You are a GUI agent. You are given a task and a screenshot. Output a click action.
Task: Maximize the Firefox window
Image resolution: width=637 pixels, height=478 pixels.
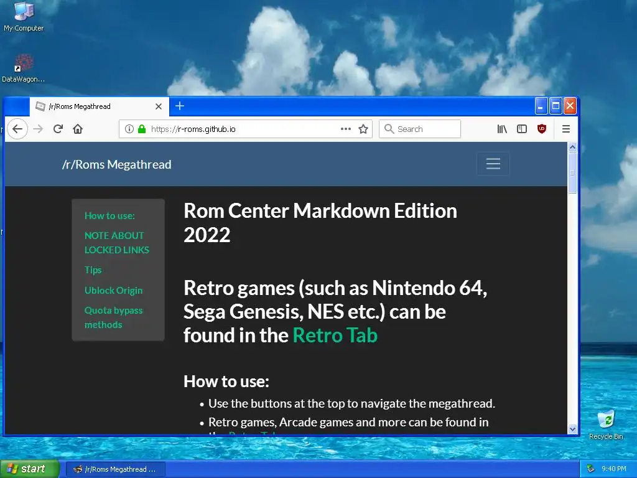click(556, 106)
